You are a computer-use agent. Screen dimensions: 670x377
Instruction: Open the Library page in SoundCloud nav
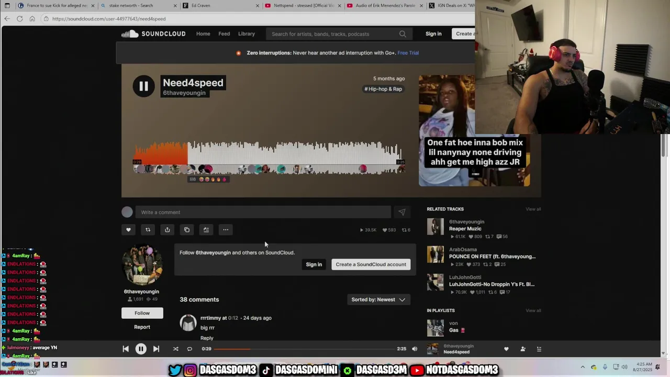[247, 34]
